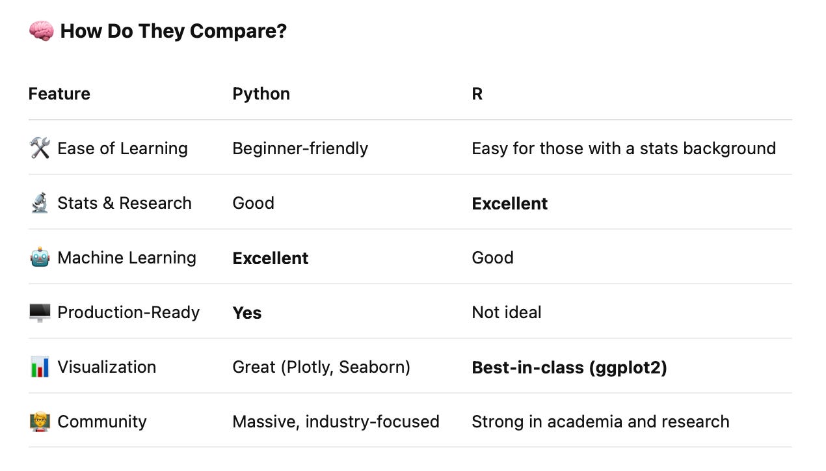The height and width of the screenshot is (471, 826).
Task: Click the person icon beside Community
Action: [40, 422]
